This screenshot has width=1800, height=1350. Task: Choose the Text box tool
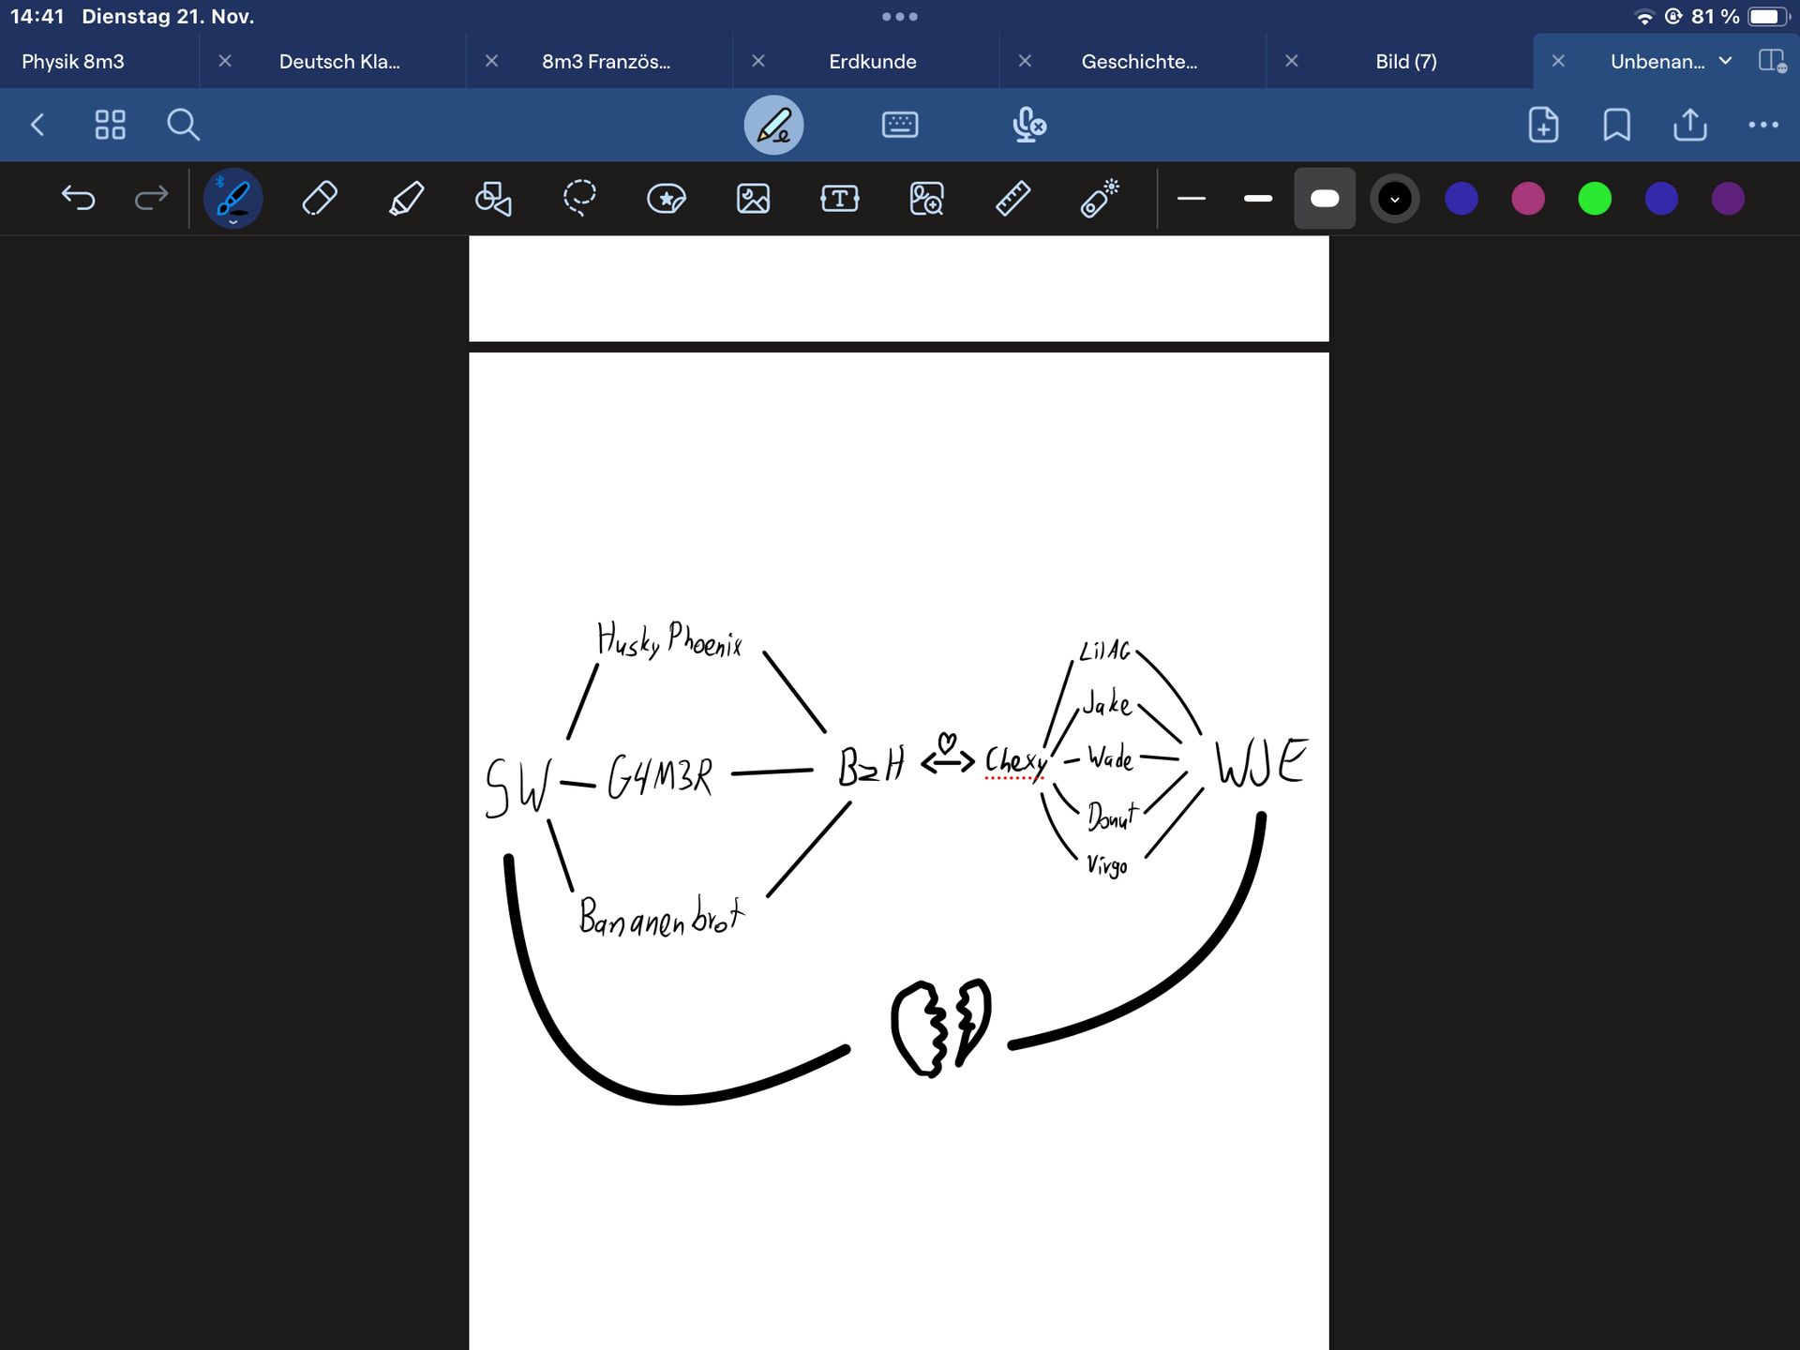[839, 199]
